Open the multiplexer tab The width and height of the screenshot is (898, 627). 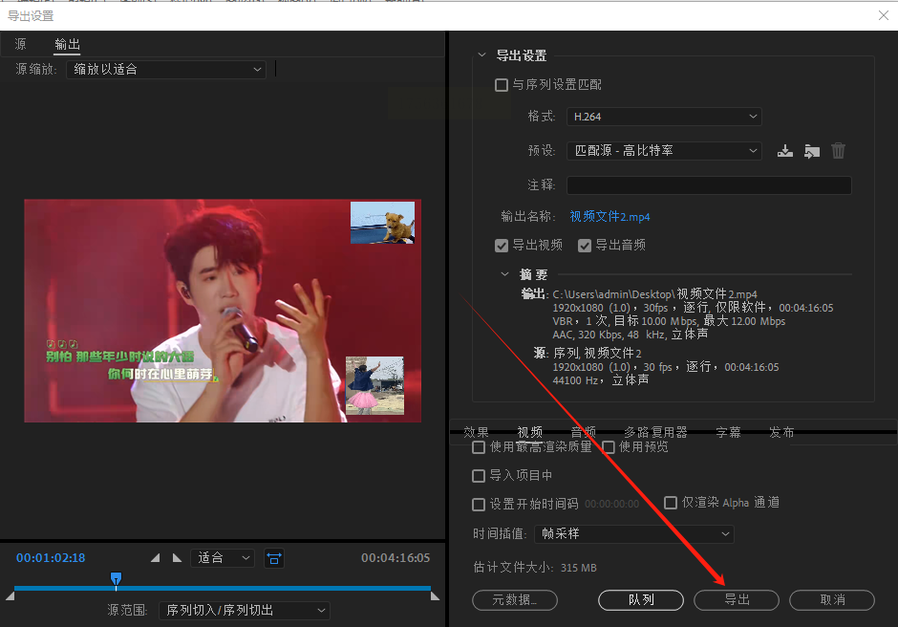(655, 432)
